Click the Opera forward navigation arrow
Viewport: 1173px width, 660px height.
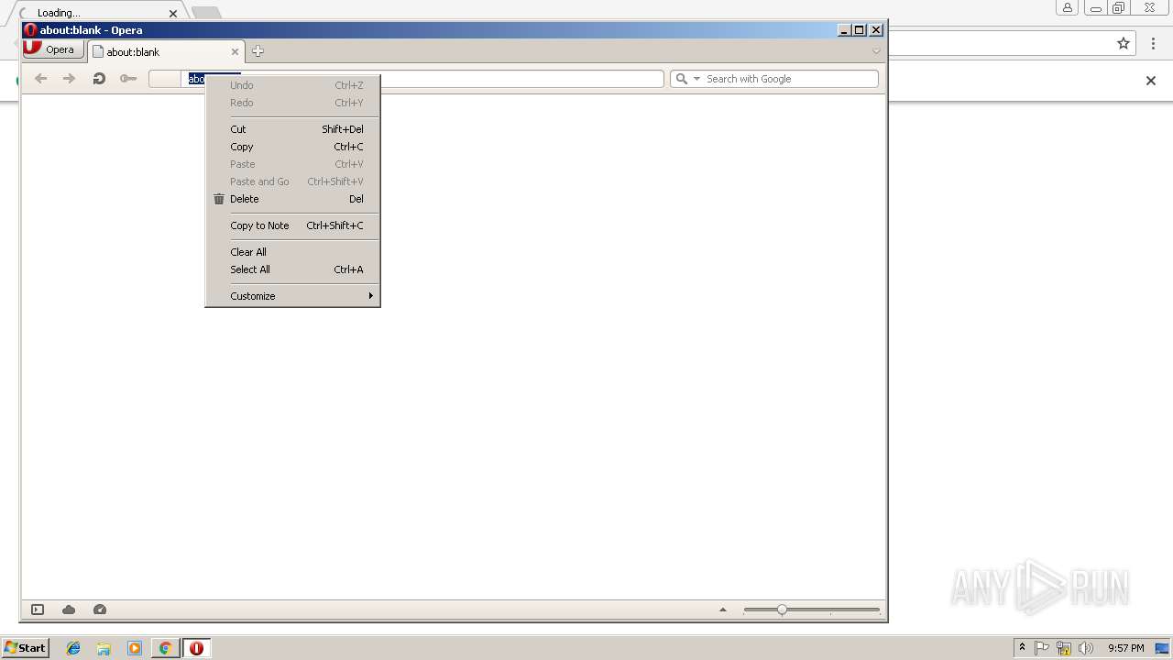pos(69,79)
